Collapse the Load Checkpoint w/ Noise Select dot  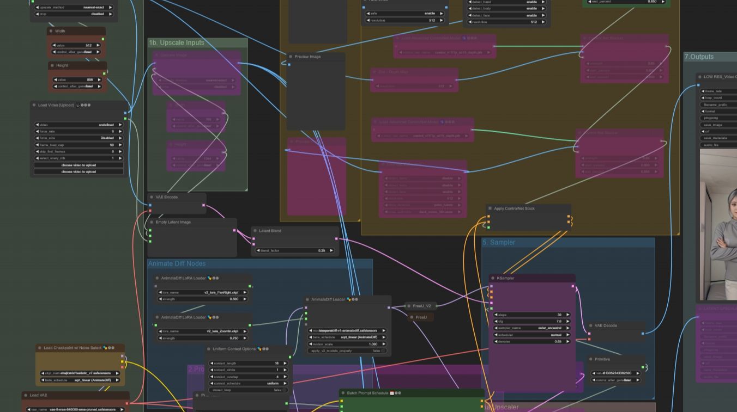[x=40, y=348]
